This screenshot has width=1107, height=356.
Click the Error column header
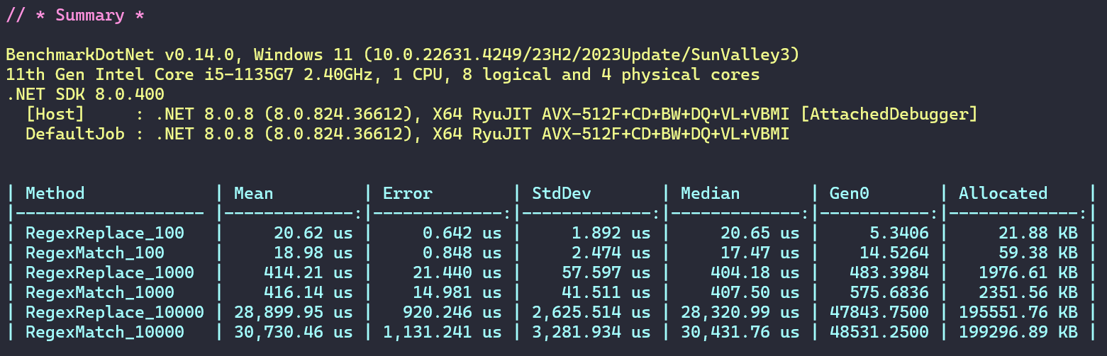click(x=408, y=193)
